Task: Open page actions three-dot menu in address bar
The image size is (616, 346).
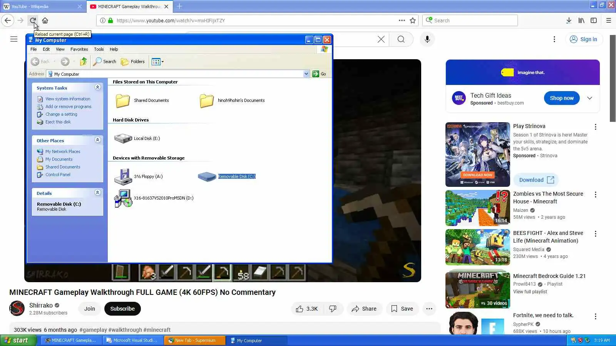Action: [x=402, y=20]
